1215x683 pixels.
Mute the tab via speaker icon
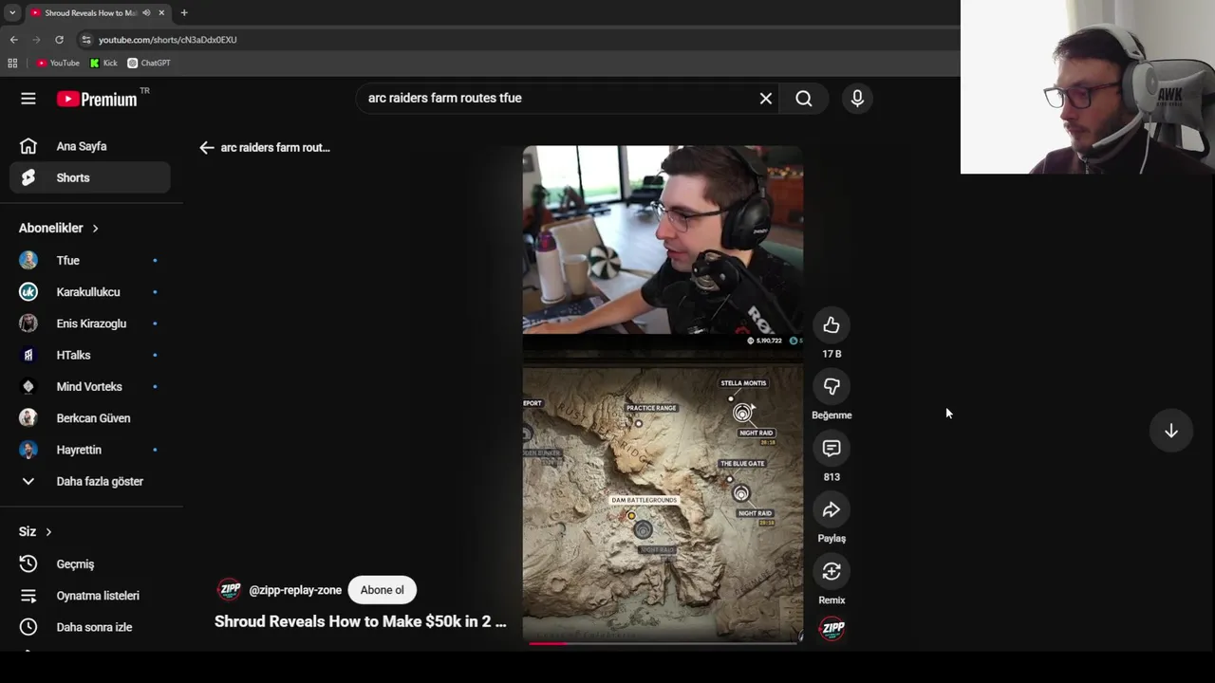pyautogui.click(x=146, y=12)
